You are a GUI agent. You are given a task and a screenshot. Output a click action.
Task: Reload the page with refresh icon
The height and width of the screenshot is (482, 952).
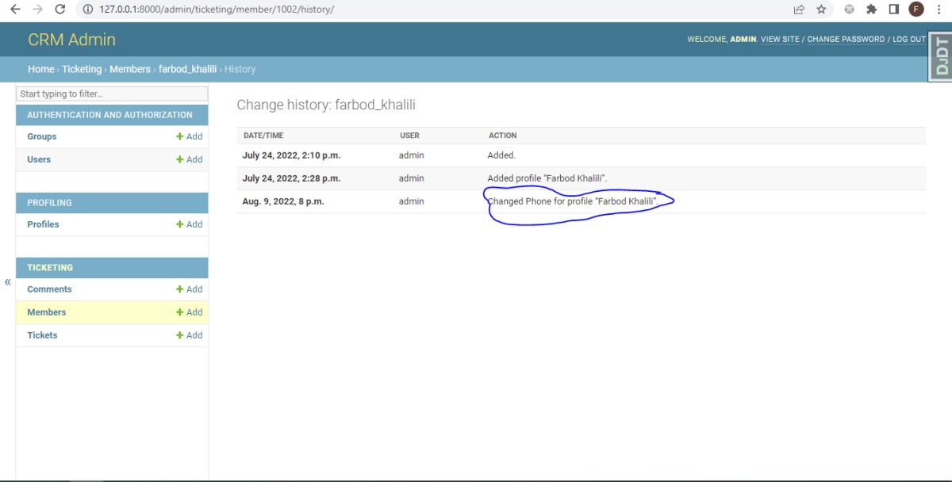pyautogui.click(x=59, y=10)
